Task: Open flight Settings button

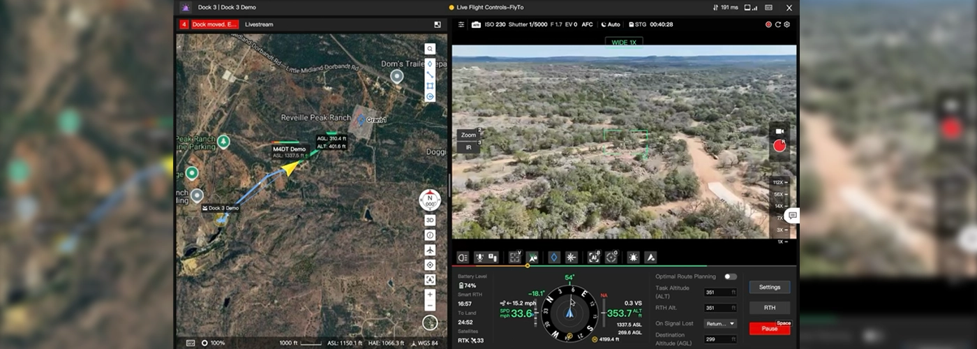Action: coord(770,287)
